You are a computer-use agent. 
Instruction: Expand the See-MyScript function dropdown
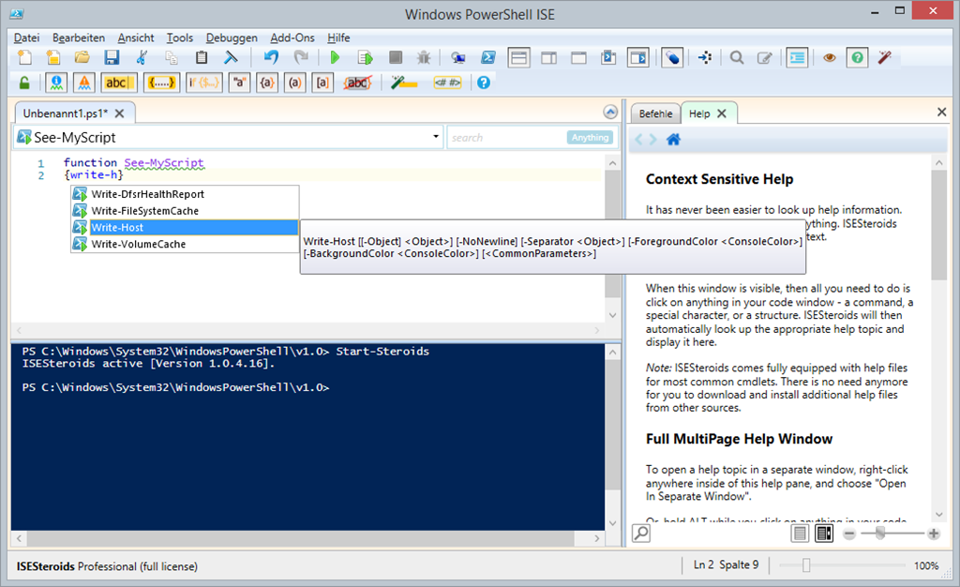436,137
